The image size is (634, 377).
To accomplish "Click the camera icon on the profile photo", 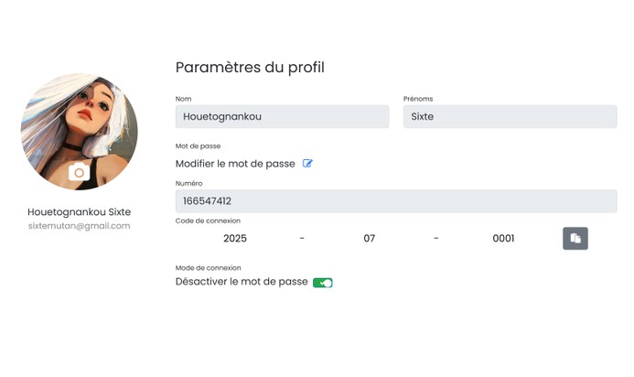I will coord(80,172).
